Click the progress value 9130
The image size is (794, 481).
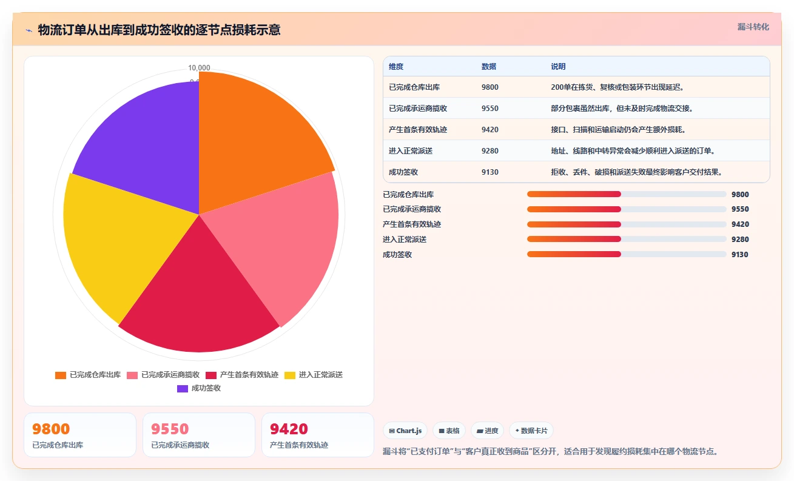tap(740, 255)
